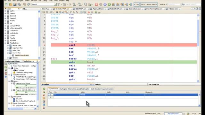Select NewButtonASM.asm in the Source Files tree
This screenshot has width=205, height=115.
[22, 55]
